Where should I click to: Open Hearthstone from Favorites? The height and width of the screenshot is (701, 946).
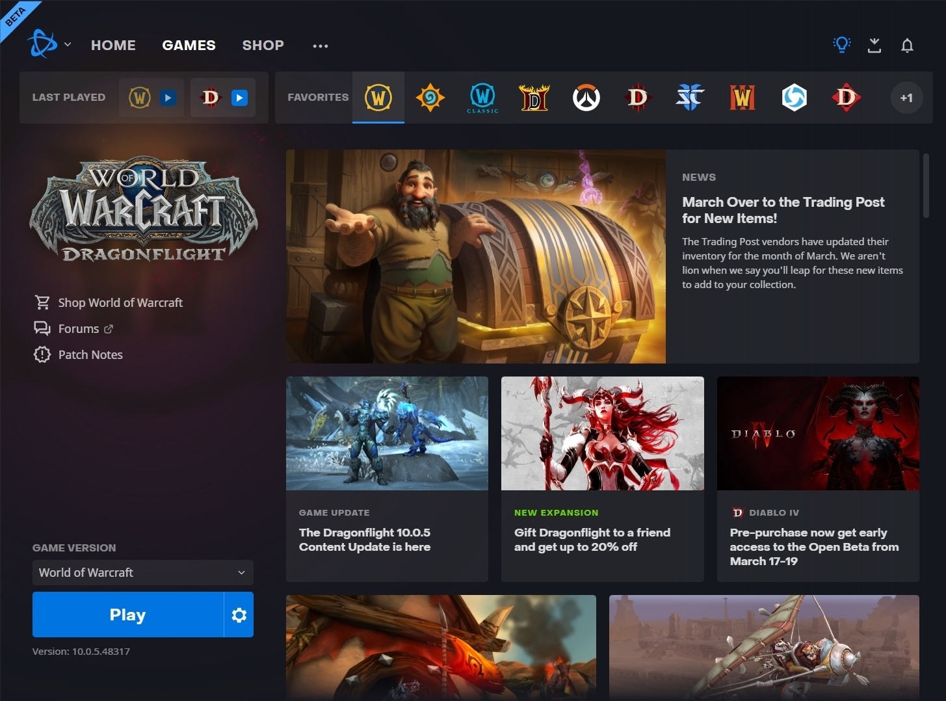(x=430, y=98)
